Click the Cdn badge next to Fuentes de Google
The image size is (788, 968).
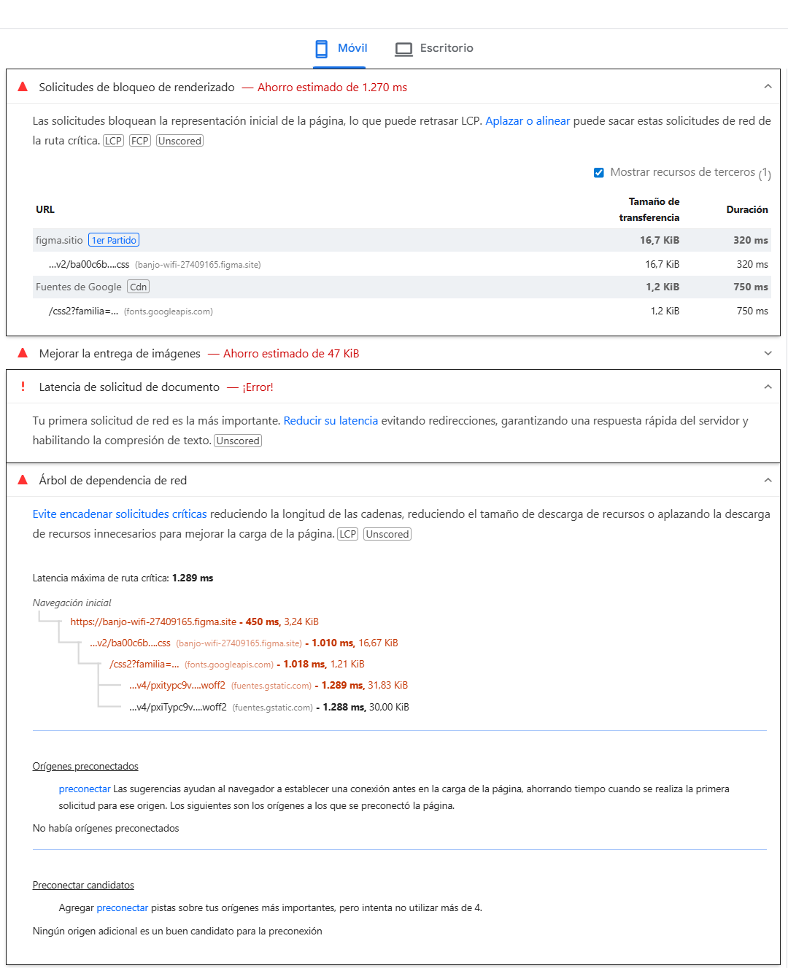pyautogui.click(x=138, y=287)
